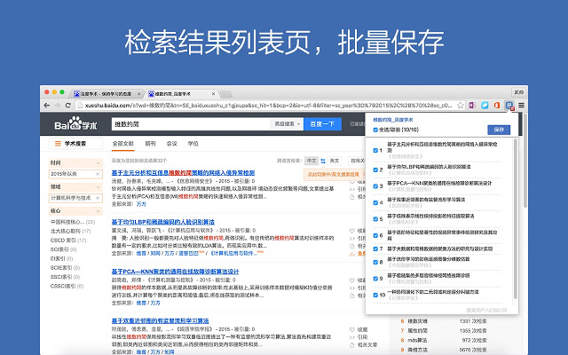
Task: Select the 英文 language button
Action: click(335, 161)
